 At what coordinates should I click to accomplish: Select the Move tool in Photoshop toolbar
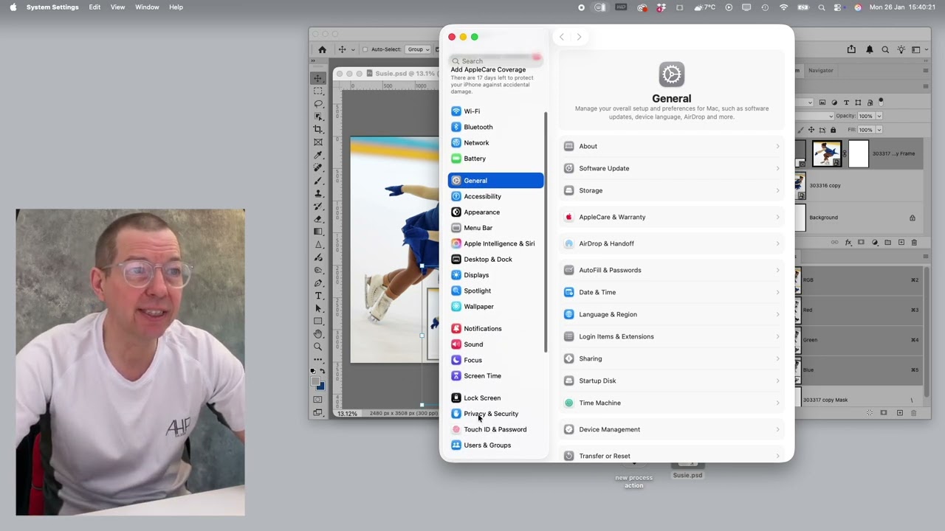(318, 78)
